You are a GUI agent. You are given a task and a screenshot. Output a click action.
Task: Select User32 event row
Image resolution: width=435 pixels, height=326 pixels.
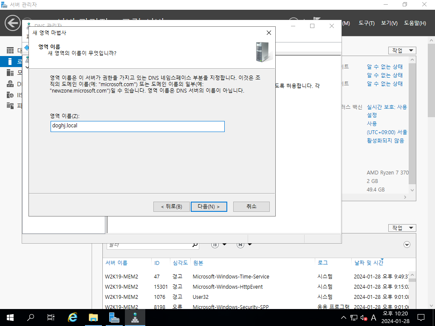point(257,297)
